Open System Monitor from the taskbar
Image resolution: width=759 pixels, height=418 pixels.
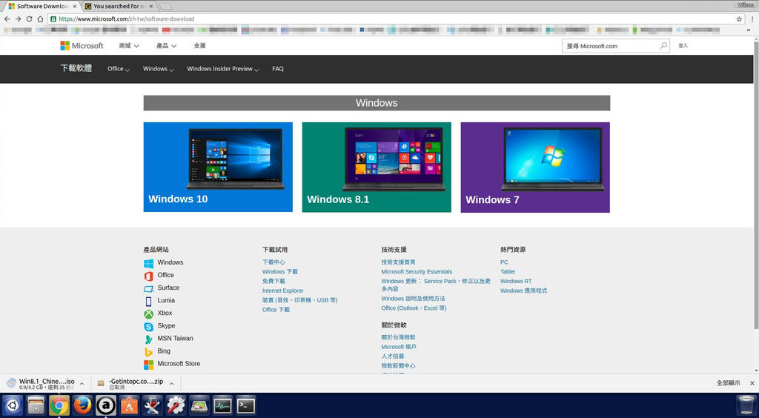222,405
